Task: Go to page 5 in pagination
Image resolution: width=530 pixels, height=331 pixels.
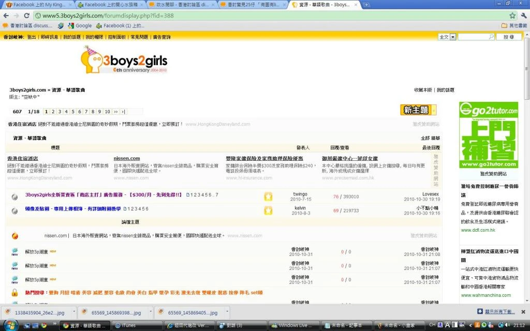Action: tap(72, 112)
